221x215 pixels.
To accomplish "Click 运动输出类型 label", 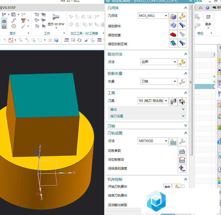I will pos(118,205).
